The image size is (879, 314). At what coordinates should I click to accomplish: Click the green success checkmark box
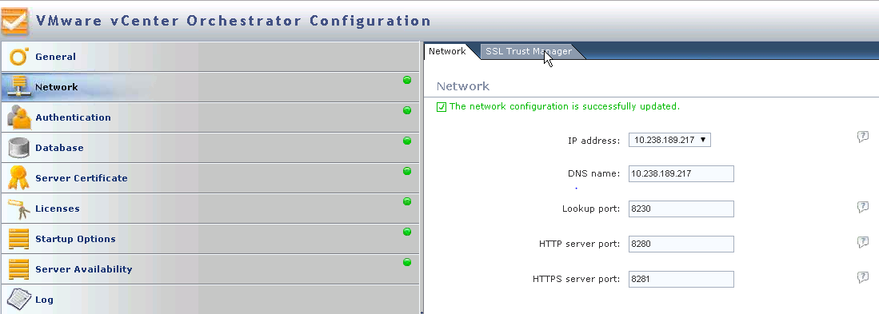tap(441, 107)
